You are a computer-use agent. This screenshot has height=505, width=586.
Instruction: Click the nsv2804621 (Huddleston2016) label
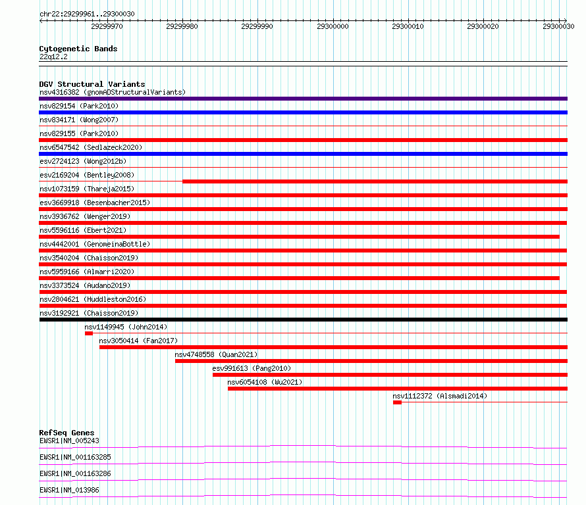point(93,299)
